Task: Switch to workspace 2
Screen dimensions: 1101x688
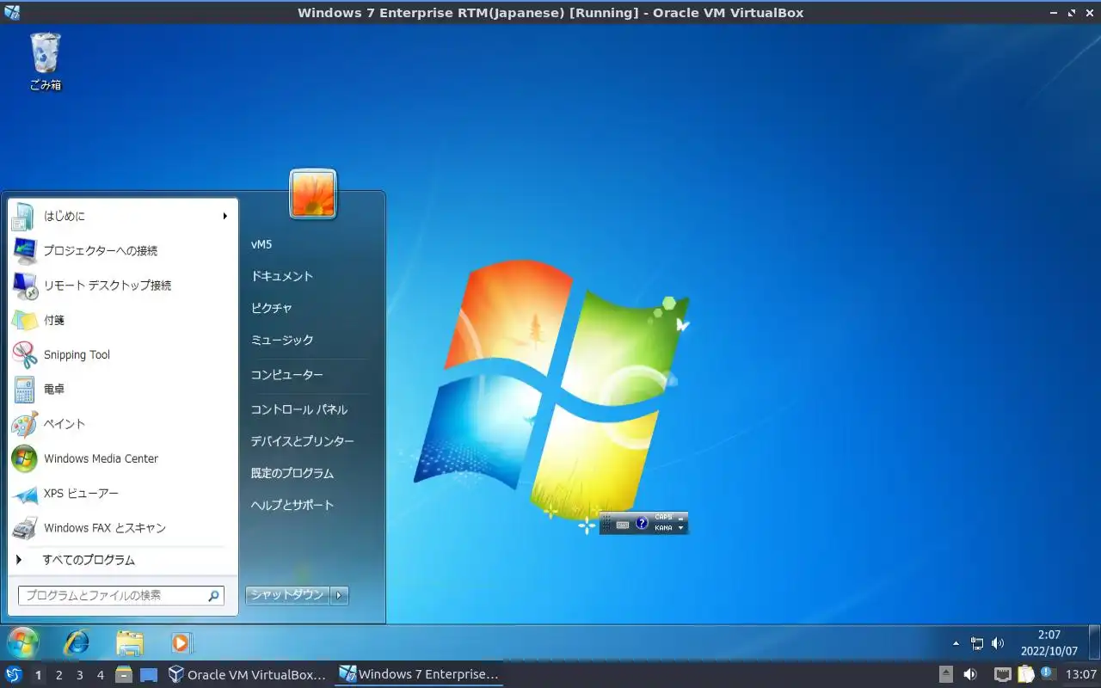Action: coord(58,675)
